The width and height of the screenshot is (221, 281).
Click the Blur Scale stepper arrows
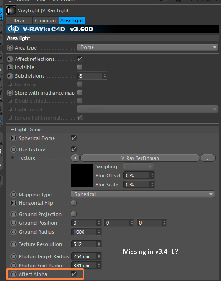[152, 185]
